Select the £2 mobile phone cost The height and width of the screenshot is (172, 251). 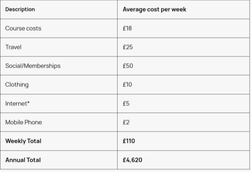126,122
